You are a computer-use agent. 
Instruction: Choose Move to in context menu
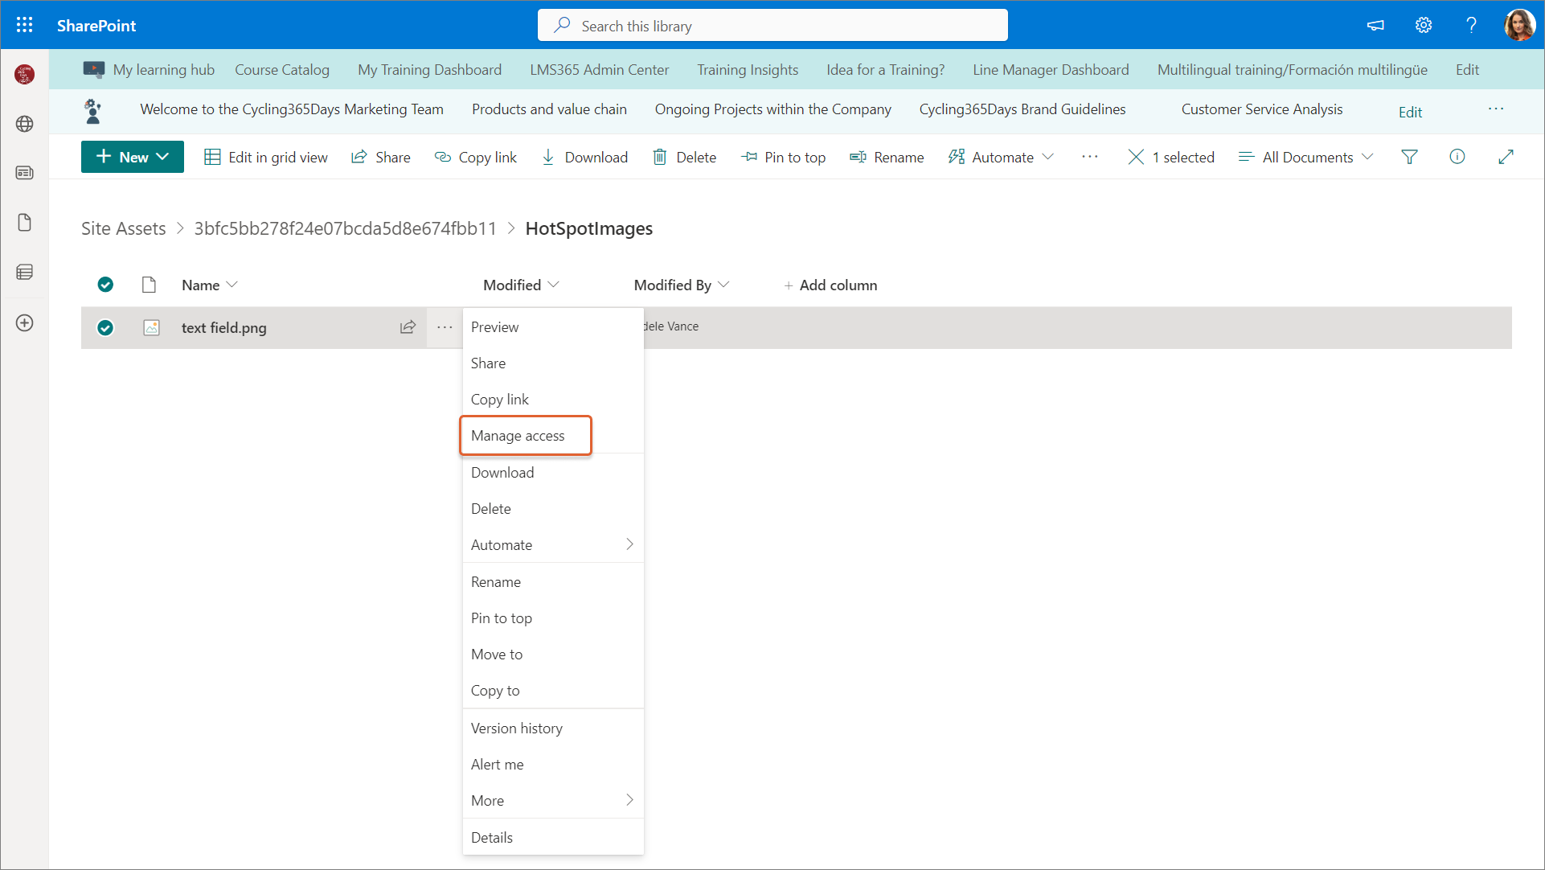point(553,654)
